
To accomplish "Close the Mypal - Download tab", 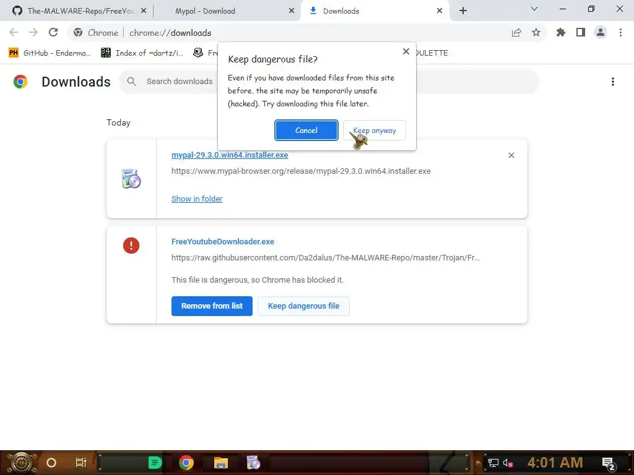I will coord(292,11).
